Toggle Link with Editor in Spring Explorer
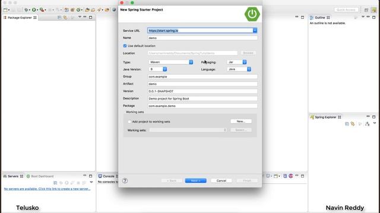380x213 pixels. [353, 124]
